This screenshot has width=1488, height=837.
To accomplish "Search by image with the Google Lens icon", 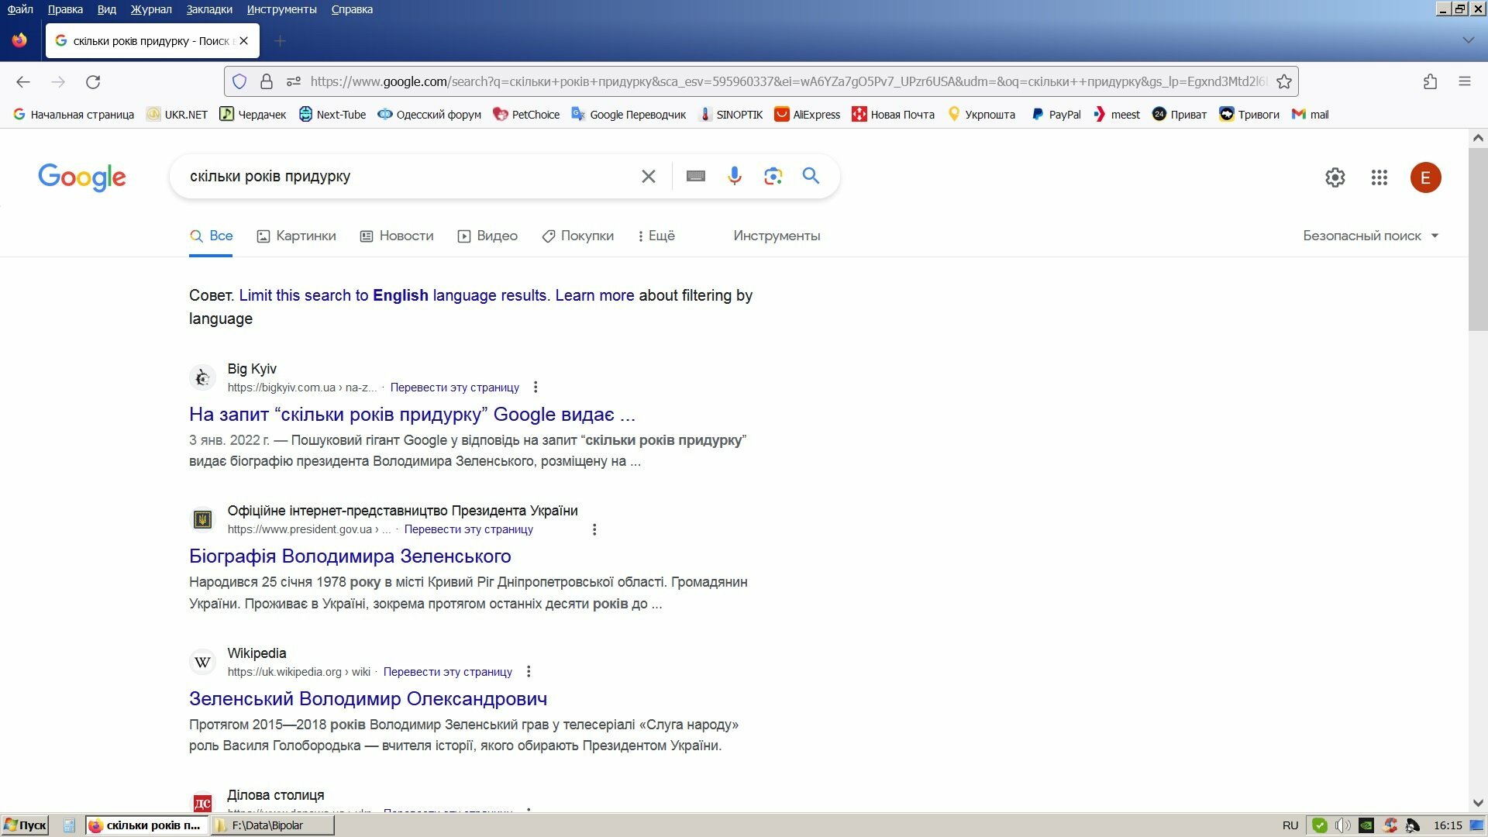I will click(x=773, y=177).
